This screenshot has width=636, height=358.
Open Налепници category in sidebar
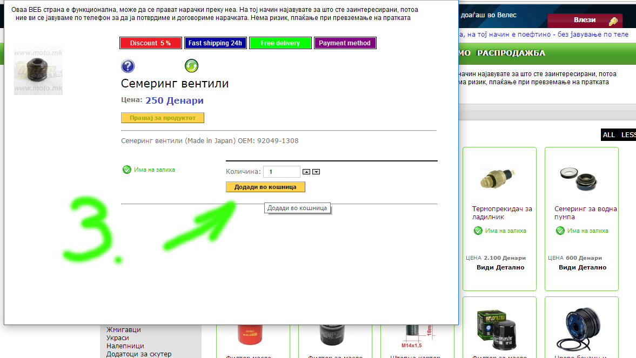(x=125, y=346)
